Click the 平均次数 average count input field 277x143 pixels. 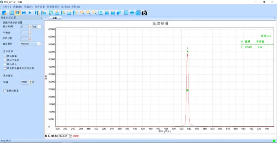(24, 38)
